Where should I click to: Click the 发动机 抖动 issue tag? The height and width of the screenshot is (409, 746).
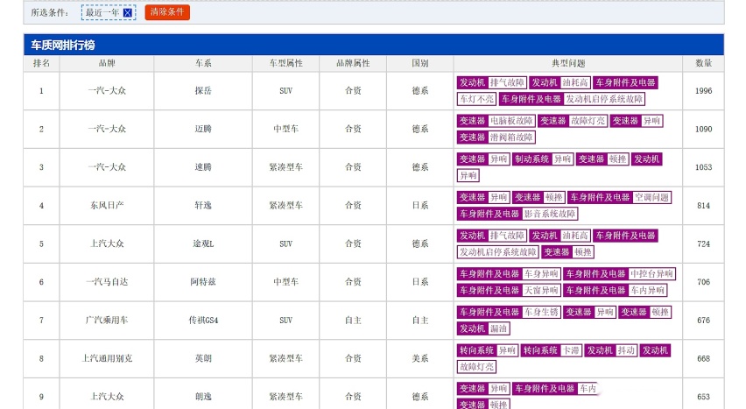tap(611, 351)
